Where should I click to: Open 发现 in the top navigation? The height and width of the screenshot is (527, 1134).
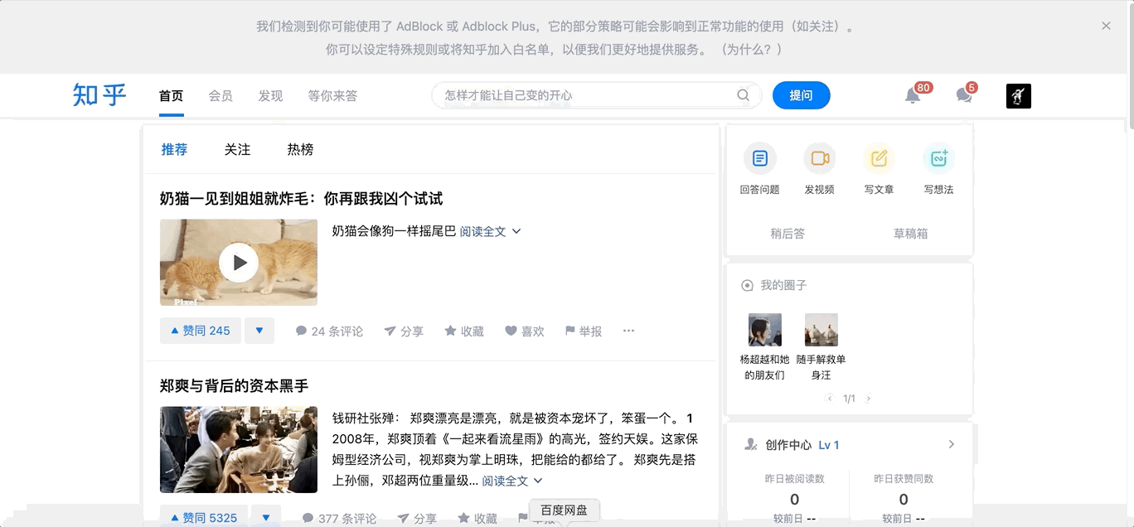(270, 96)
